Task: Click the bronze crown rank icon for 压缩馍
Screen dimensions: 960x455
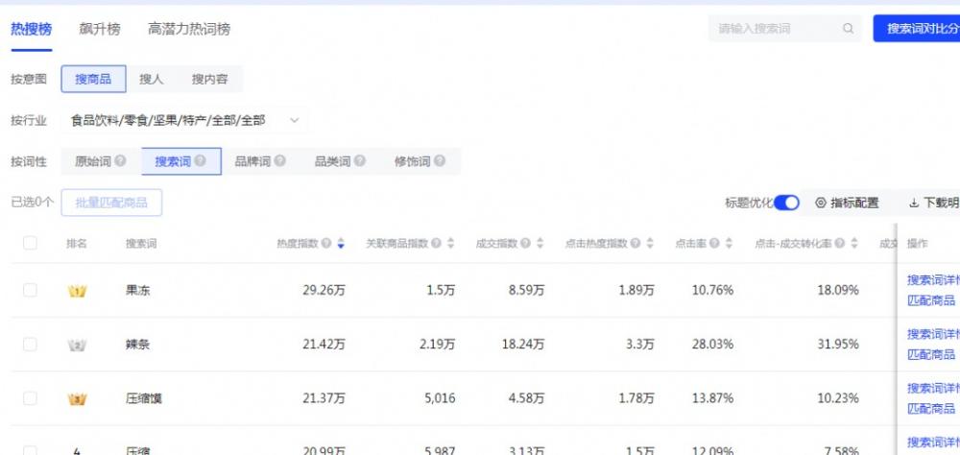Action: pyautogui.click(x=77, y=399)
